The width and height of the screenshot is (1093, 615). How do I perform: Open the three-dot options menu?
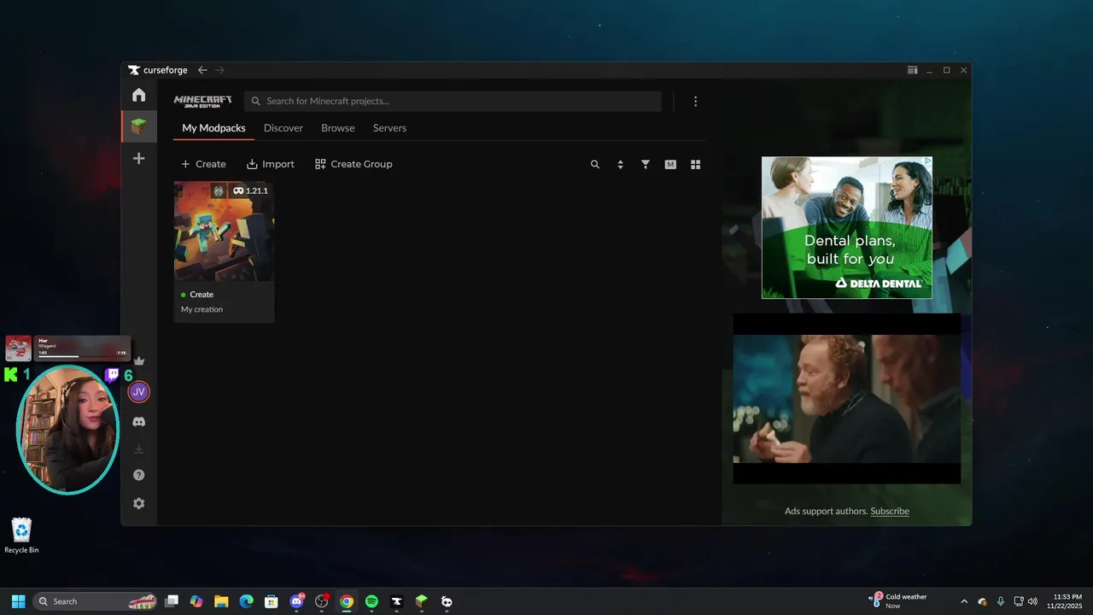point(695,101)
